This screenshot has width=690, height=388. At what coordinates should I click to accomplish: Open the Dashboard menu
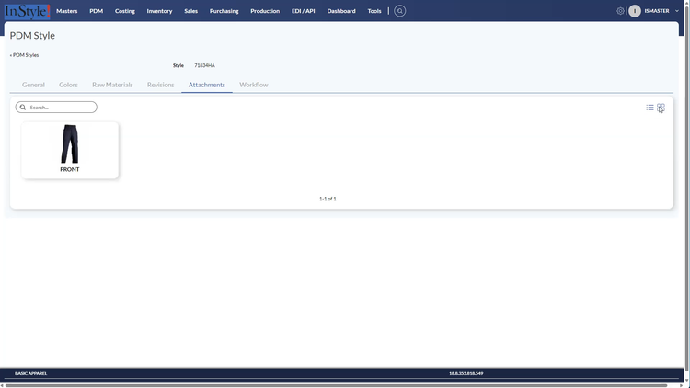click(x=341, y=11)
